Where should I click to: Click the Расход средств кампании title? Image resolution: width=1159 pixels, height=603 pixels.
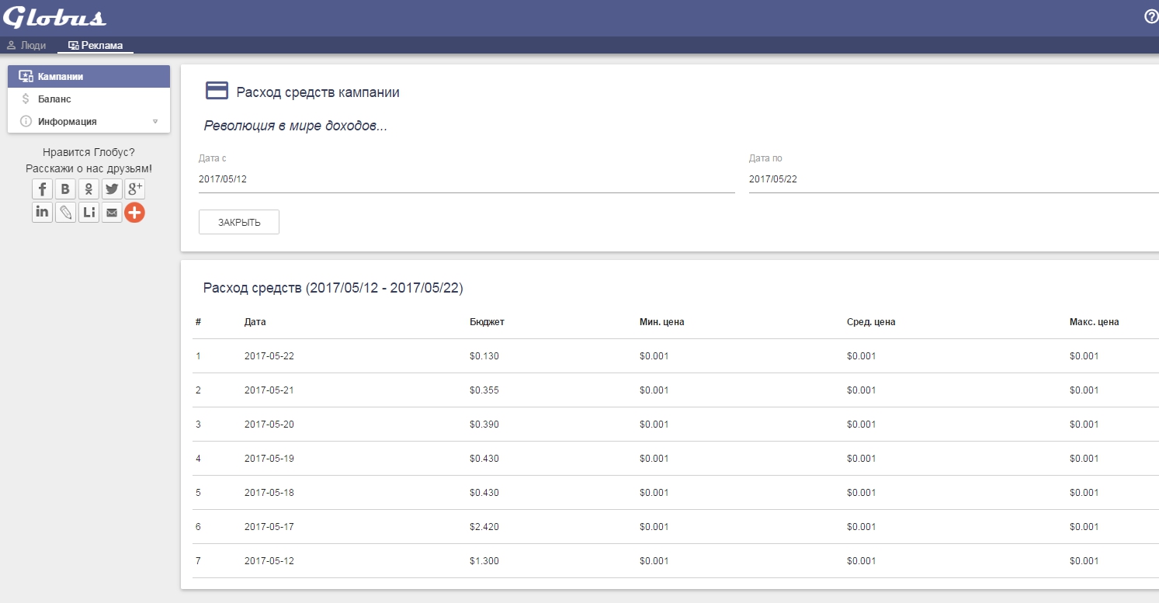click(x=318, y=92)
